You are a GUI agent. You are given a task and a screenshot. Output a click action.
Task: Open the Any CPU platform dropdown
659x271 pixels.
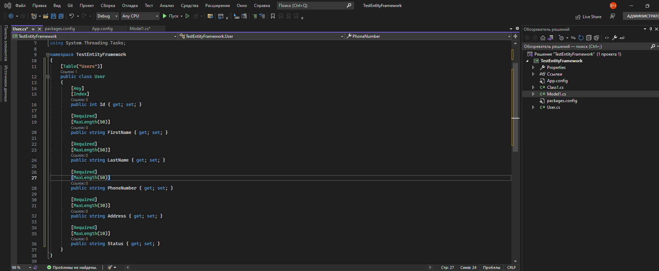click(x=140, y=16)
